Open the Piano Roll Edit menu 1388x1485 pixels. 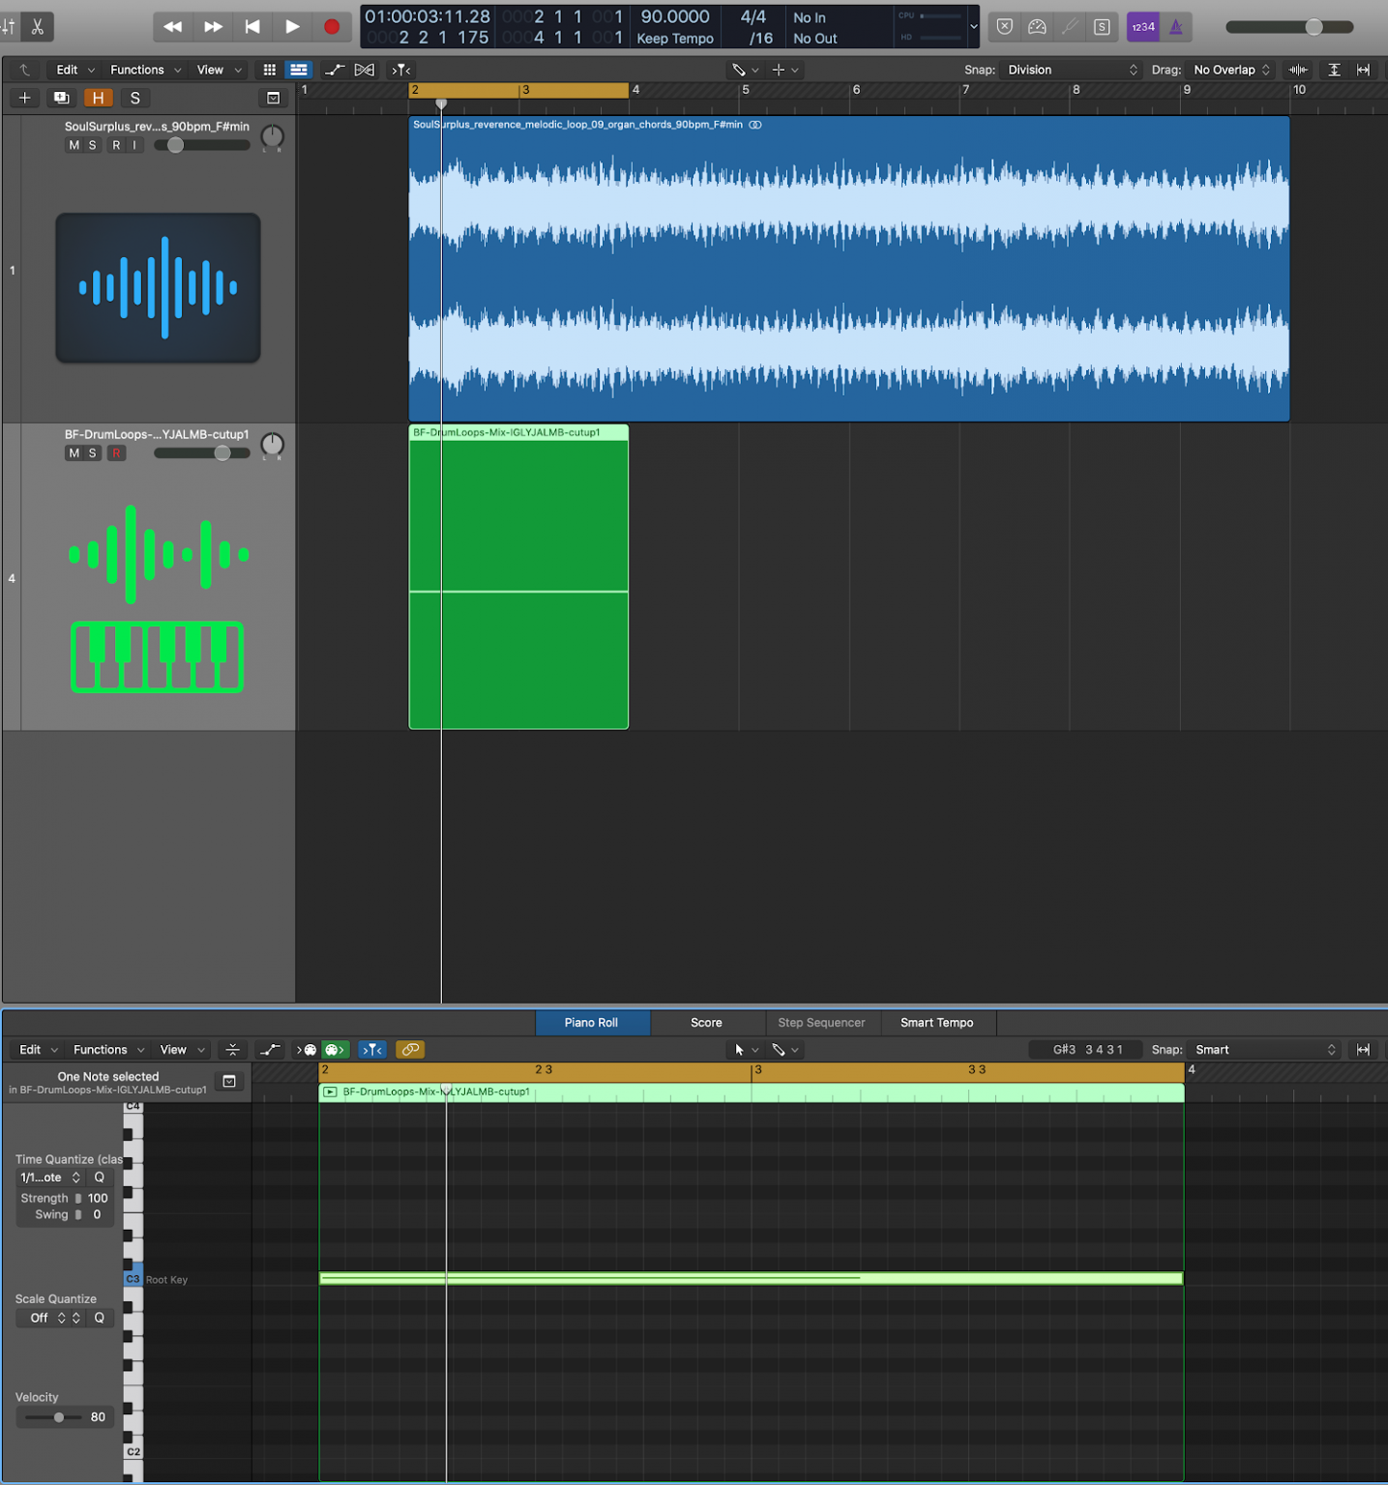(39, 1050)
